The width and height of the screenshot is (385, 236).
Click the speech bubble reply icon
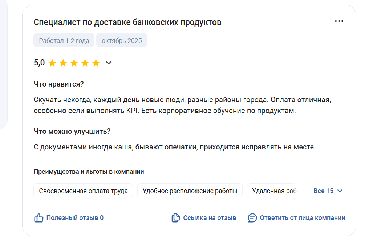tap(252, 218)
